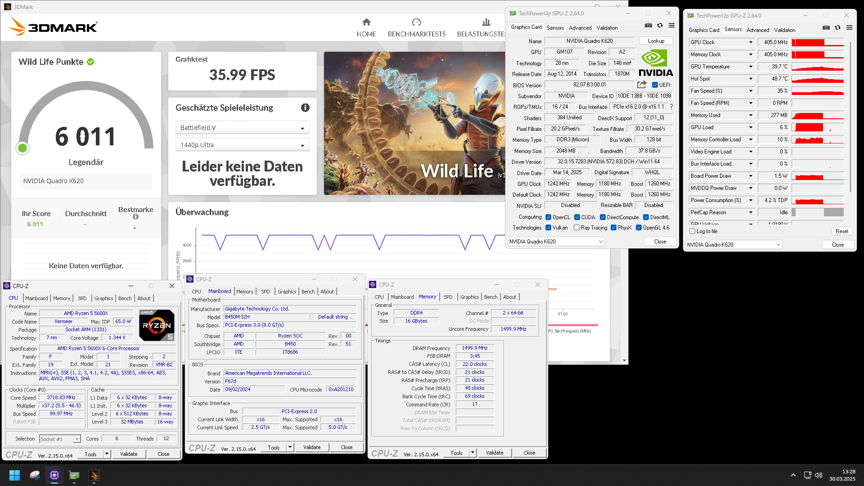Switch to Advanced tab in GPU-Z Graphics Card window
The height and width of the screenshot is (486, 864).
tap(580, 27)
